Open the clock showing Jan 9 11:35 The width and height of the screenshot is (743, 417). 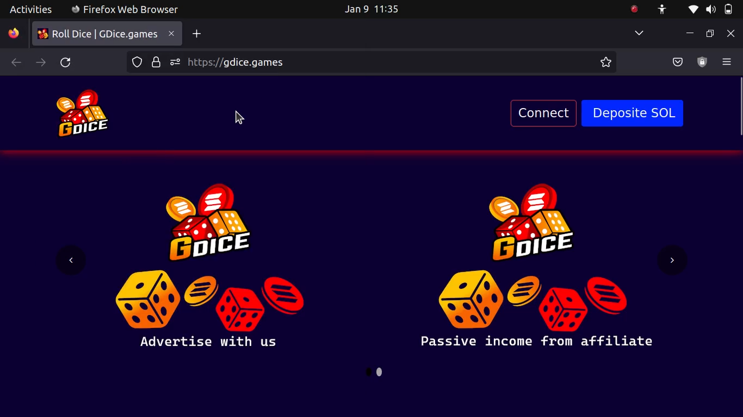[x=371, y=9]
